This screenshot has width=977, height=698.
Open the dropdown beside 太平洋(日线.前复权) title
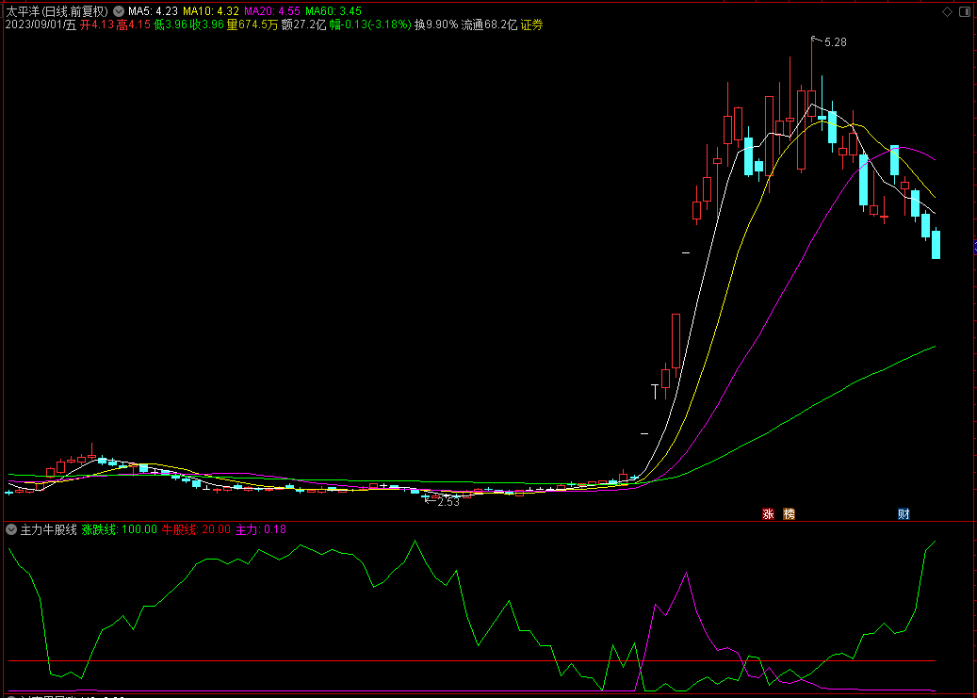point(119,11)
